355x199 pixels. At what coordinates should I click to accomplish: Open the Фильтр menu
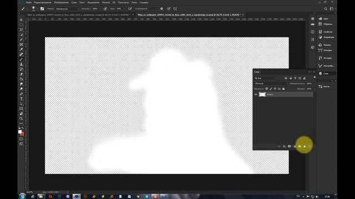pyautogui.click(x=106, y=2)
